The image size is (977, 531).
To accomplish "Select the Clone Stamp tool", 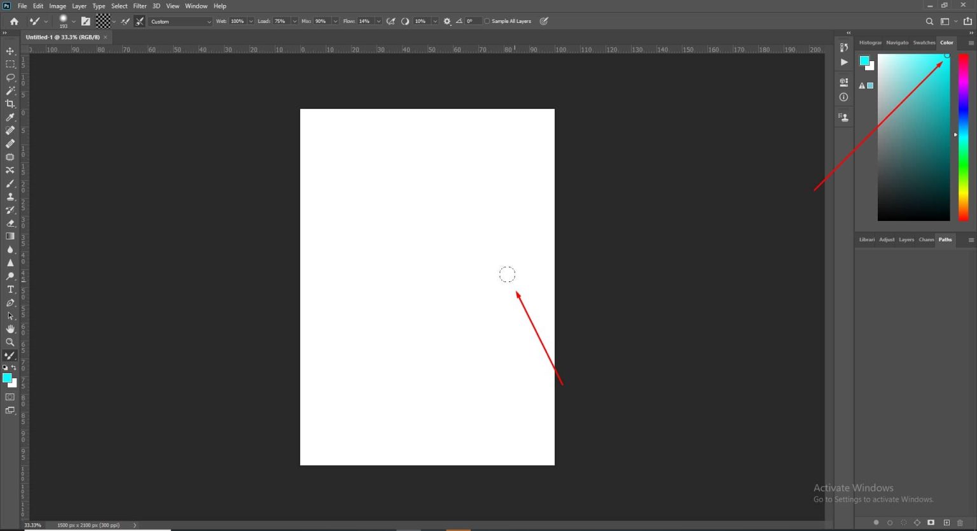I will click(10, 197).
